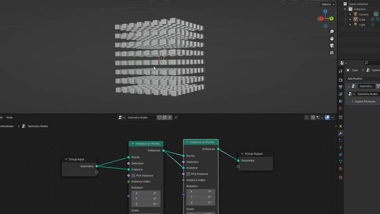Toggle node editor snapping icon
380x214 pixels.
click(x=313, y=118)
